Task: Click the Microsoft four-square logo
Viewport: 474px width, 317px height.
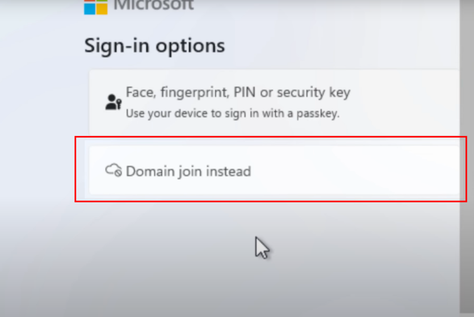Action: click(x=96, y=6)
